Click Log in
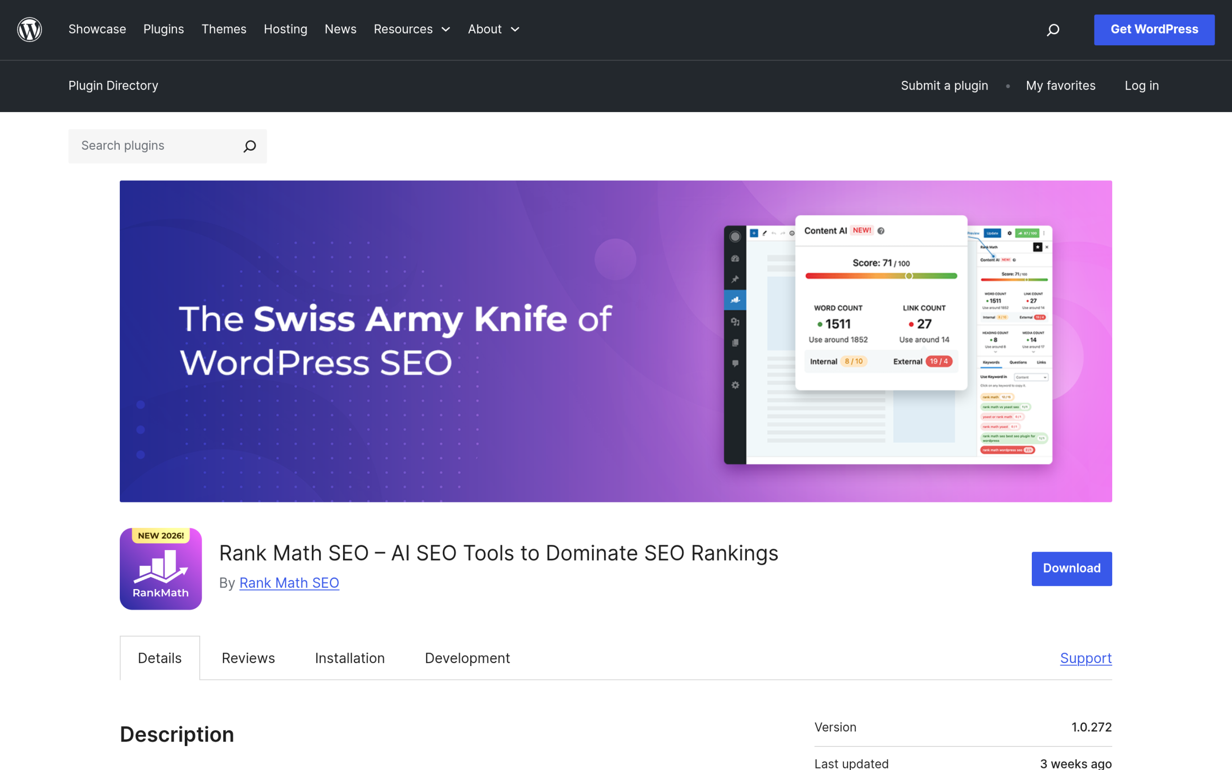This screenshot has height=770, width=1232. tap(1142, 86)
